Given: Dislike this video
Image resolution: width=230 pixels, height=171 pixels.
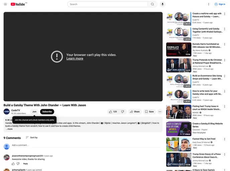Looking at the screenshot, I should pyautogui.click(x=123, y=112).
